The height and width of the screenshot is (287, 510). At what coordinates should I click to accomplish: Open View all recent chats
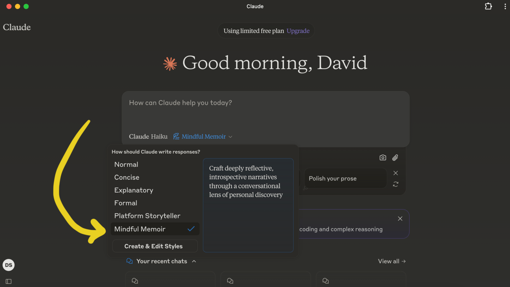tap(392, 261)
